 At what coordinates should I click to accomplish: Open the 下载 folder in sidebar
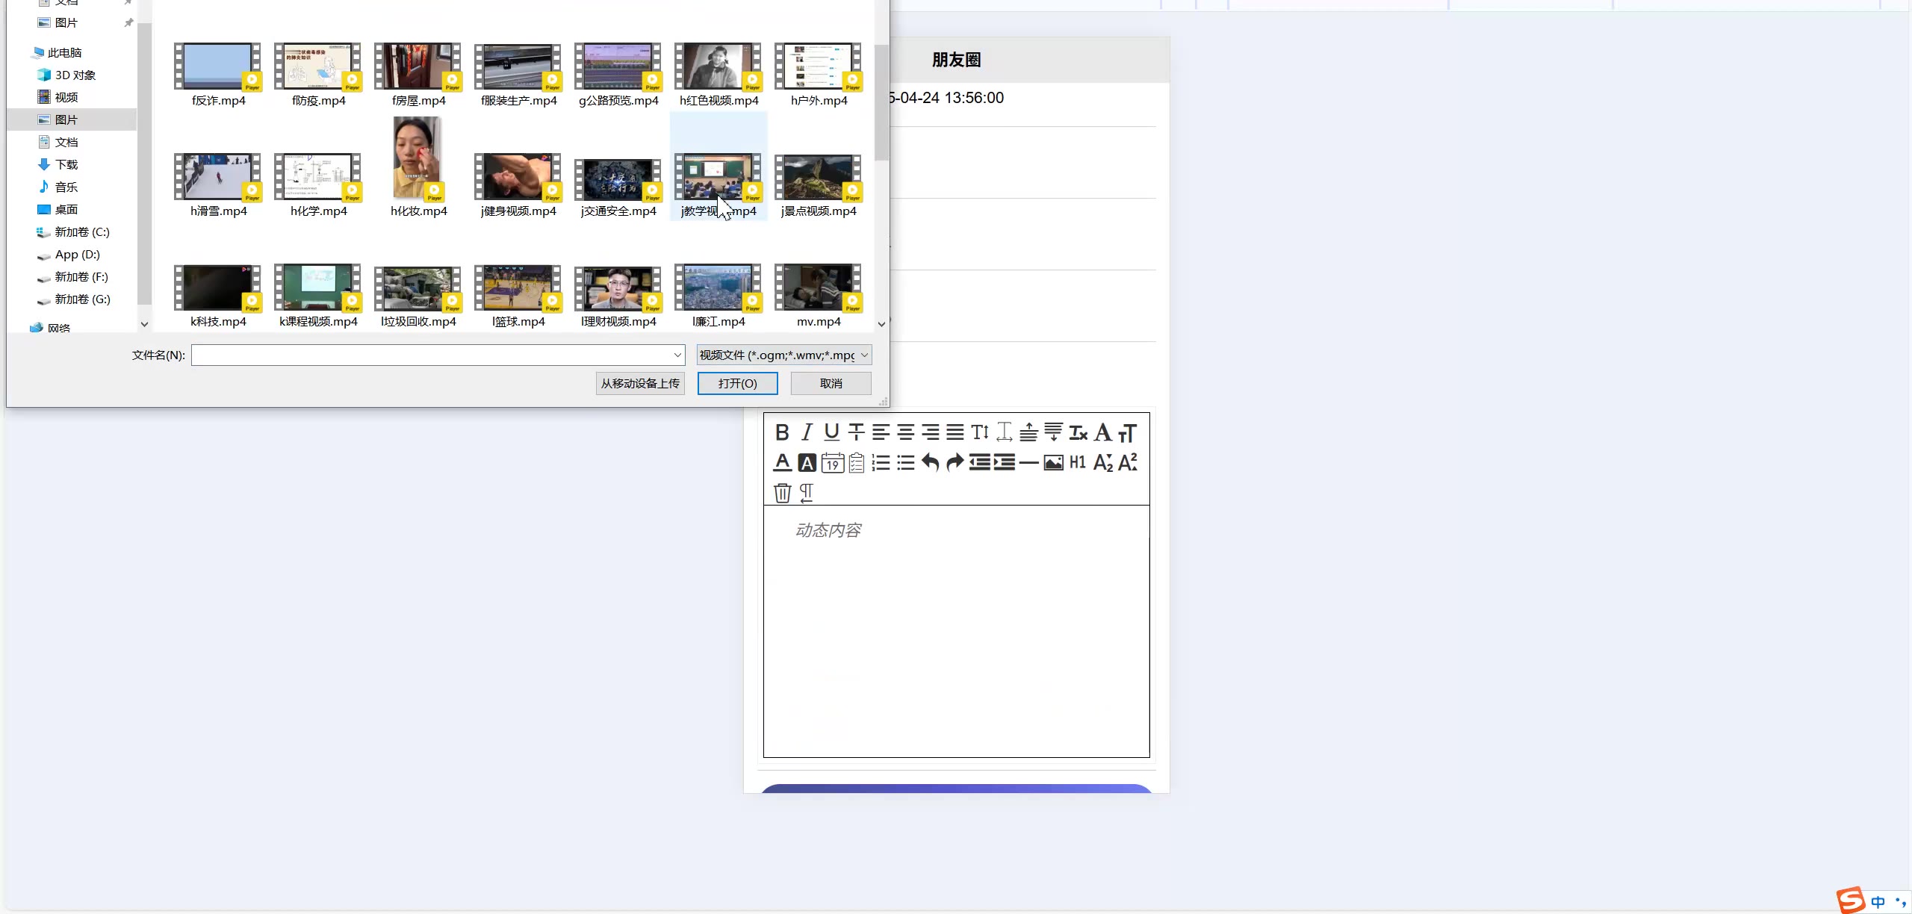point(66,165)
